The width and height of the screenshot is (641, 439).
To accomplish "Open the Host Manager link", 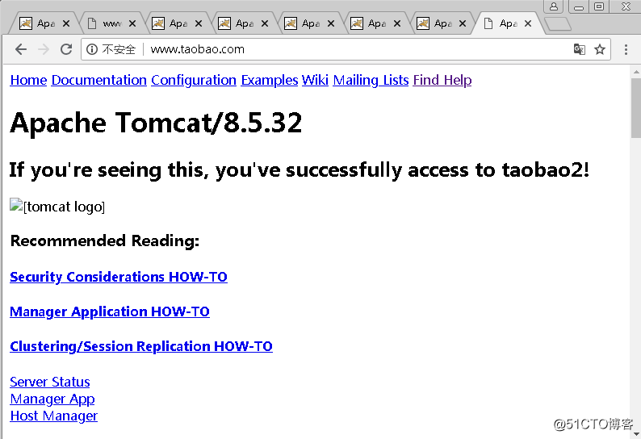I will click(x=53, y=416).
